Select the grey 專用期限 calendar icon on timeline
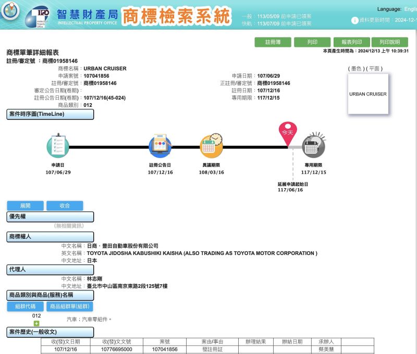 (x=314, y=145)
